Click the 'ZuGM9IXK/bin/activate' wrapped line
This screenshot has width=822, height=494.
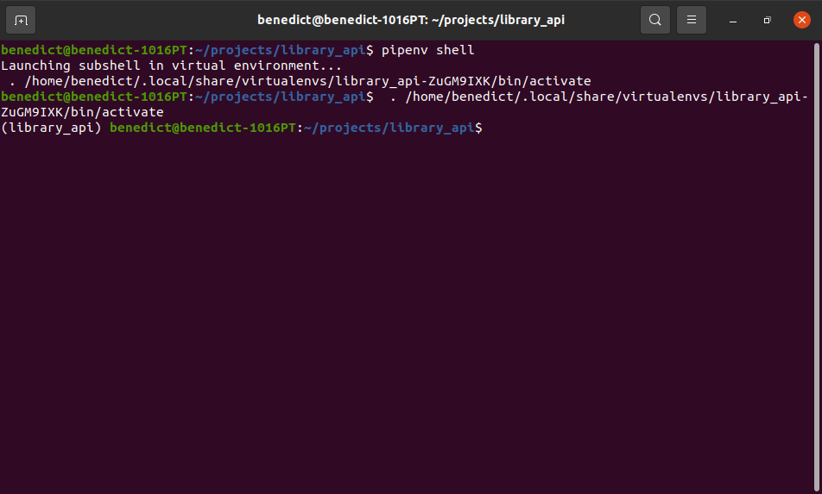[x=82, y=112]
